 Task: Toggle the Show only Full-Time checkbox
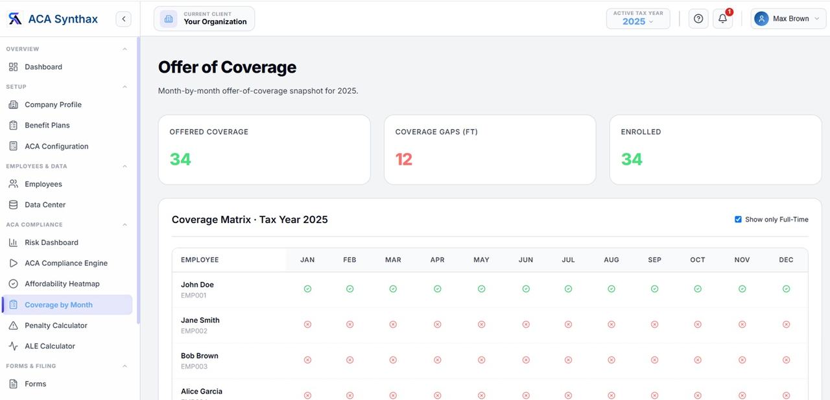pos(738,219)
